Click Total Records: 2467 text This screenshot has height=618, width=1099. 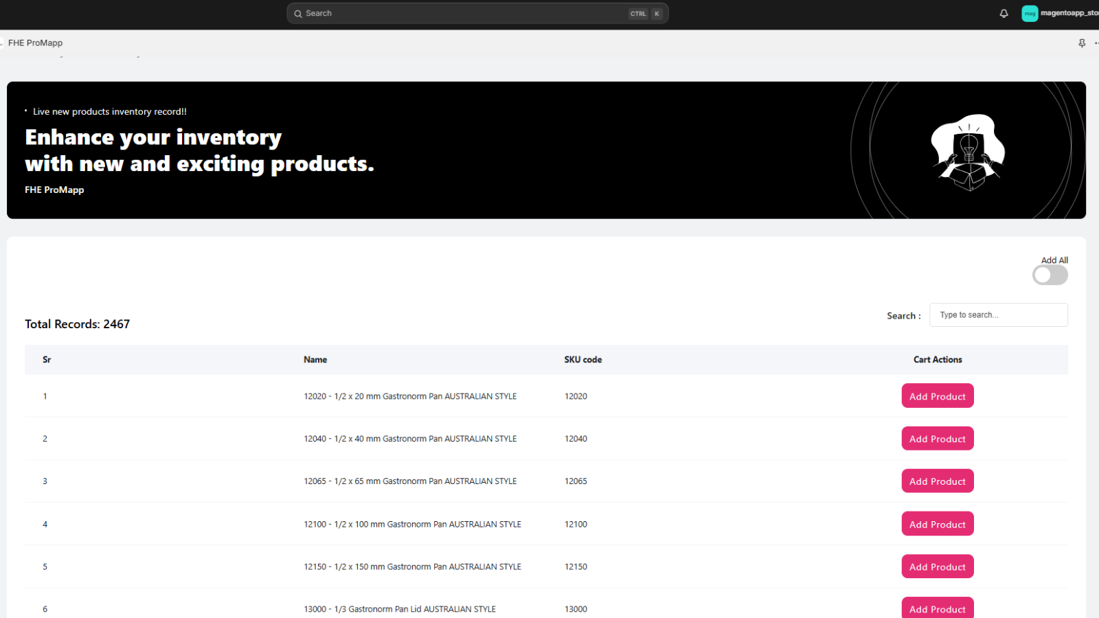coord(78,324)
